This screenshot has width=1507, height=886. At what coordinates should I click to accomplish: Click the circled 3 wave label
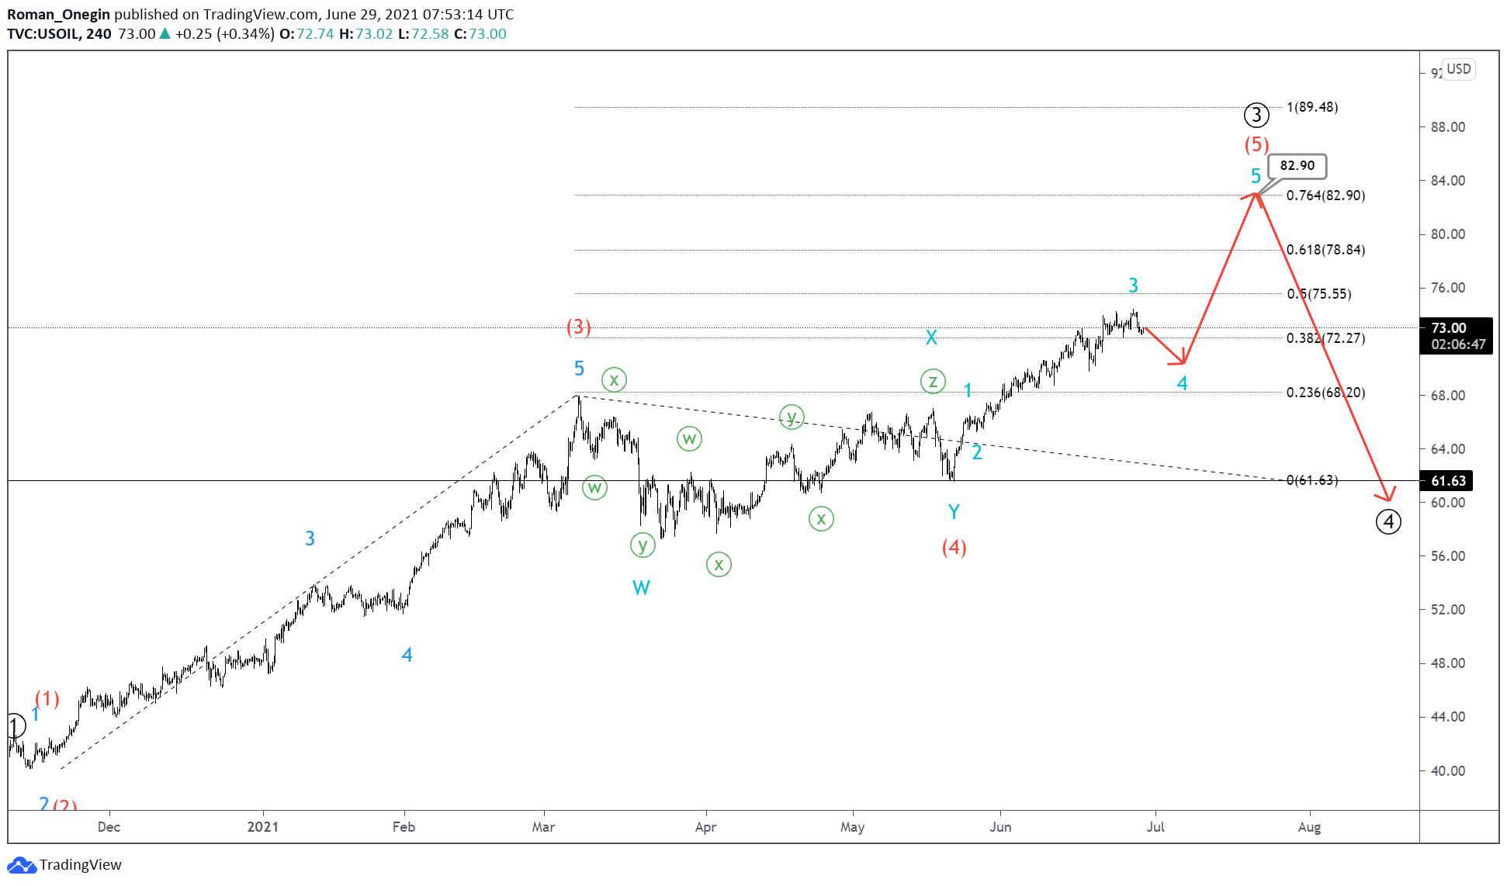1256,116
